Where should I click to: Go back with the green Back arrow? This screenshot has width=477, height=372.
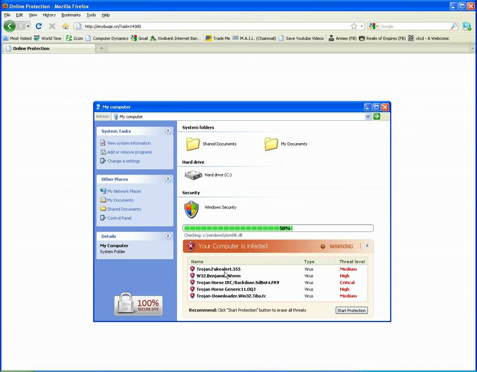point(10,26)
